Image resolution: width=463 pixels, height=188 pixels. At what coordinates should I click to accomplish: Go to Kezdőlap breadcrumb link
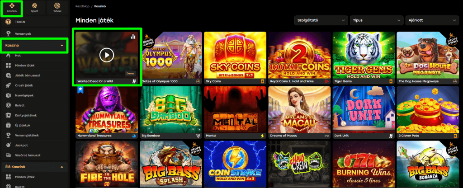tap(82, 6)
